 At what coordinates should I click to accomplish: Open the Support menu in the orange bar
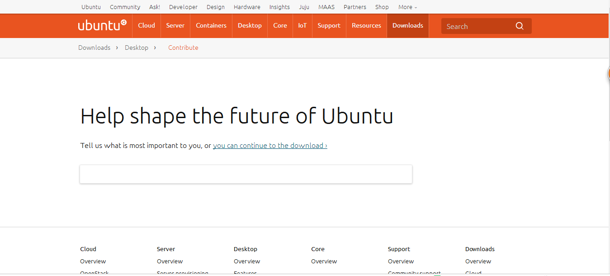pyautogui.click(x=329, y=25)
